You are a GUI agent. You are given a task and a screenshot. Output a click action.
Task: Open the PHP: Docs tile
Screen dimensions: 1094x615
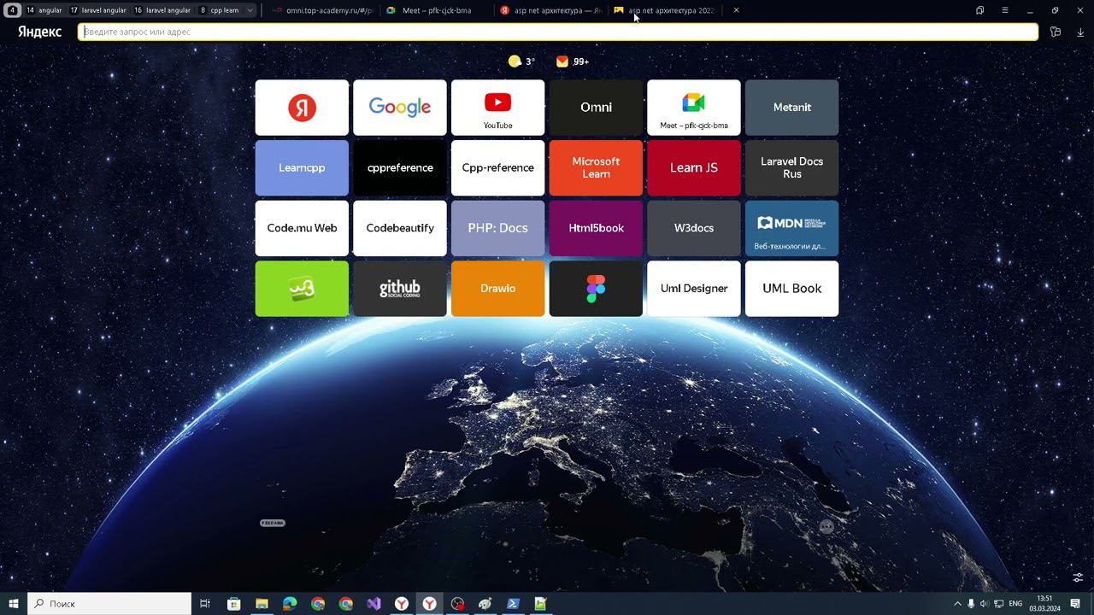497,228
